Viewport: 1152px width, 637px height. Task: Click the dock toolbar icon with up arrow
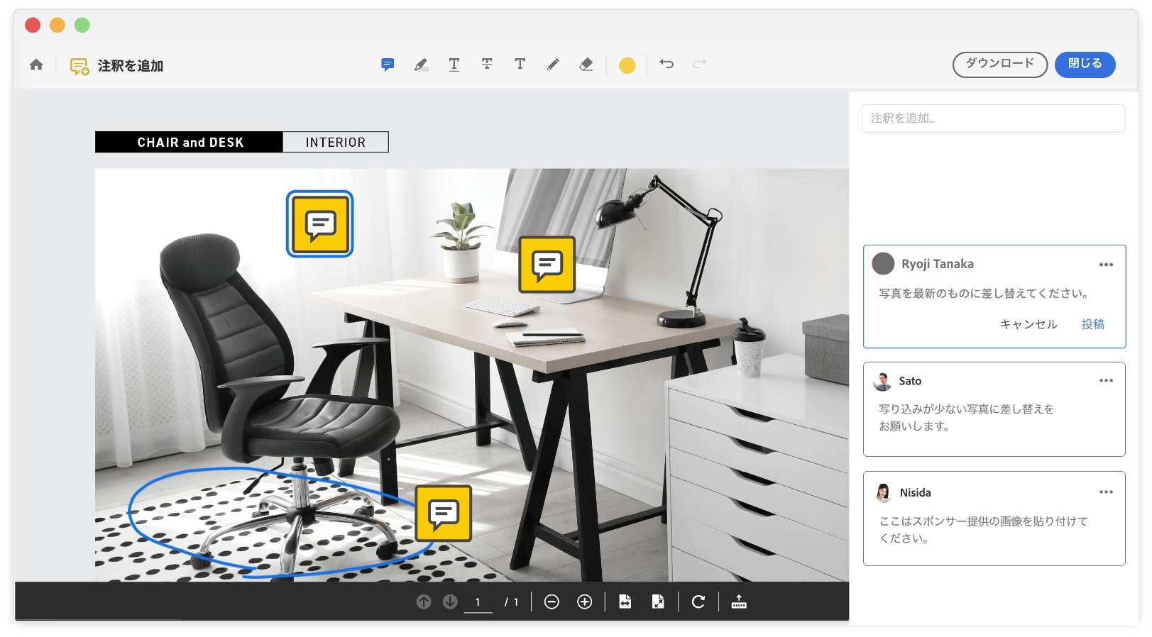(x=739, y=602)
